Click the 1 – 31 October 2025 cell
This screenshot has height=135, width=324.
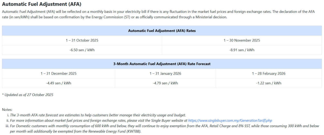click(x=82, y=40)
